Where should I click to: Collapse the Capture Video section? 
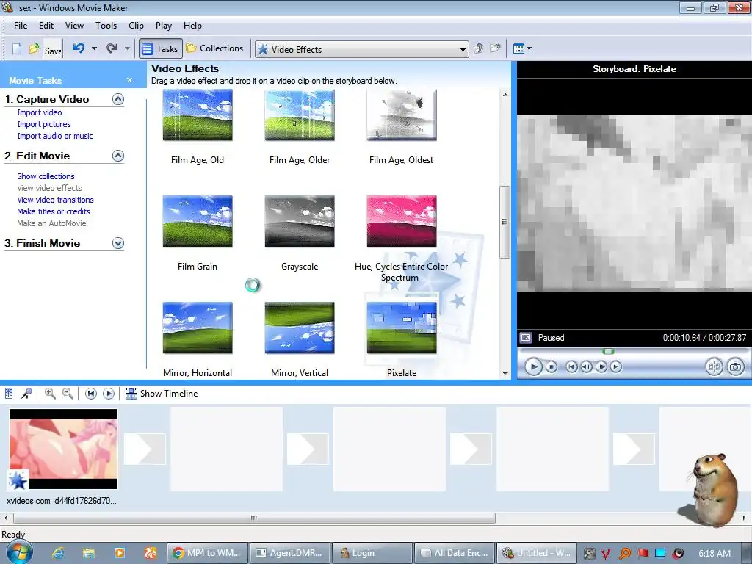(x=118, y=99)
